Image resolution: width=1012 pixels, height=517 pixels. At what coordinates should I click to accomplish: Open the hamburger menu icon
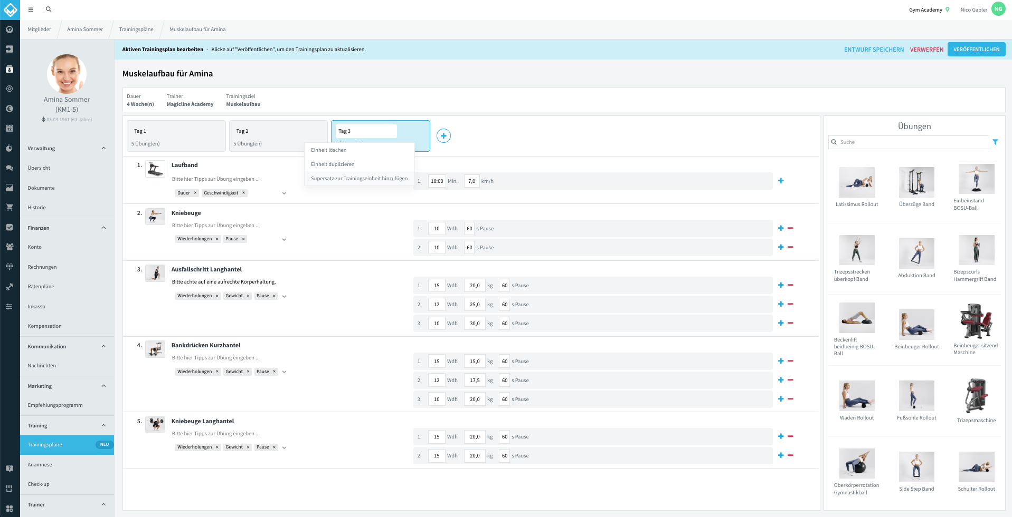[x=31, y=9]
